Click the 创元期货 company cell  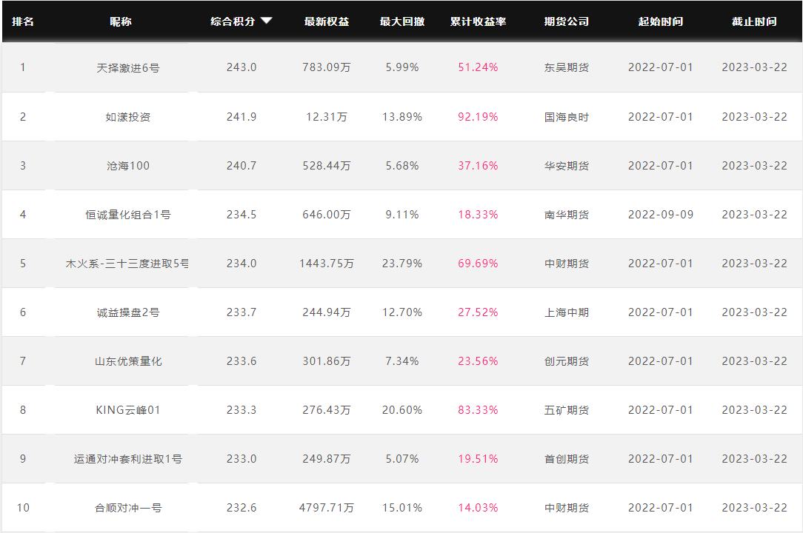(567, 361)
